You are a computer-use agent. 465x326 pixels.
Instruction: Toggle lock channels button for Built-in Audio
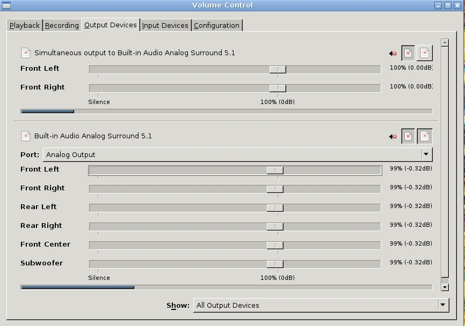(x=408, y=136)
